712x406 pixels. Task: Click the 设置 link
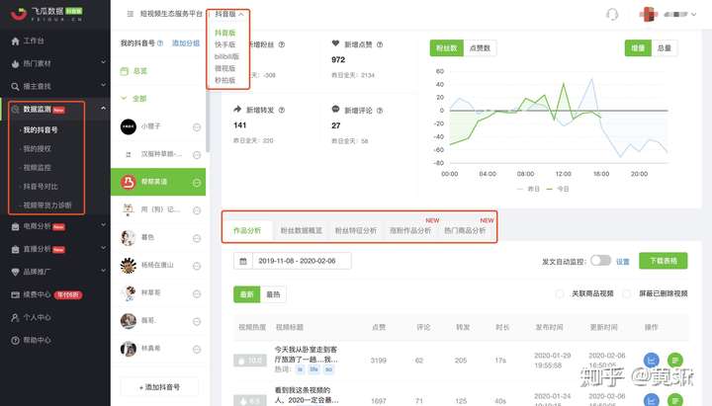(623, 262)
